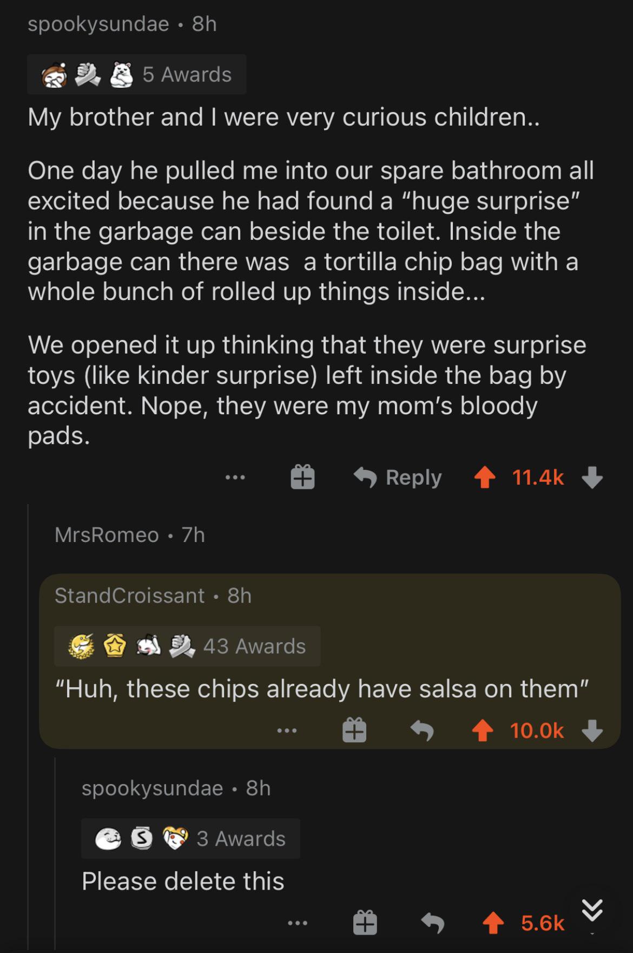Upvote the "Please delete this" reply

click(x=493, y=923)
